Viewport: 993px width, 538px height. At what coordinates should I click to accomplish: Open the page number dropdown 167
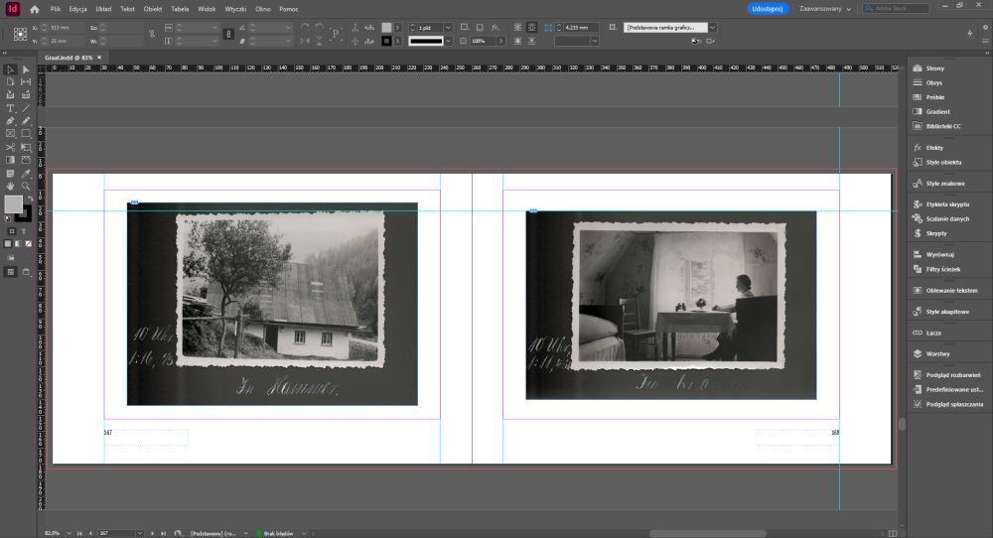coord(139,534)
